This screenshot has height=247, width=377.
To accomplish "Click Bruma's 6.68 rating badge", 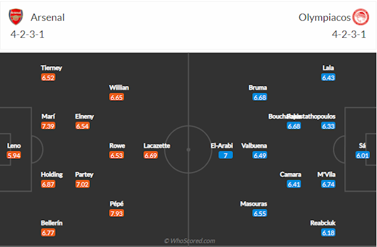I will (x=260, y=97).
